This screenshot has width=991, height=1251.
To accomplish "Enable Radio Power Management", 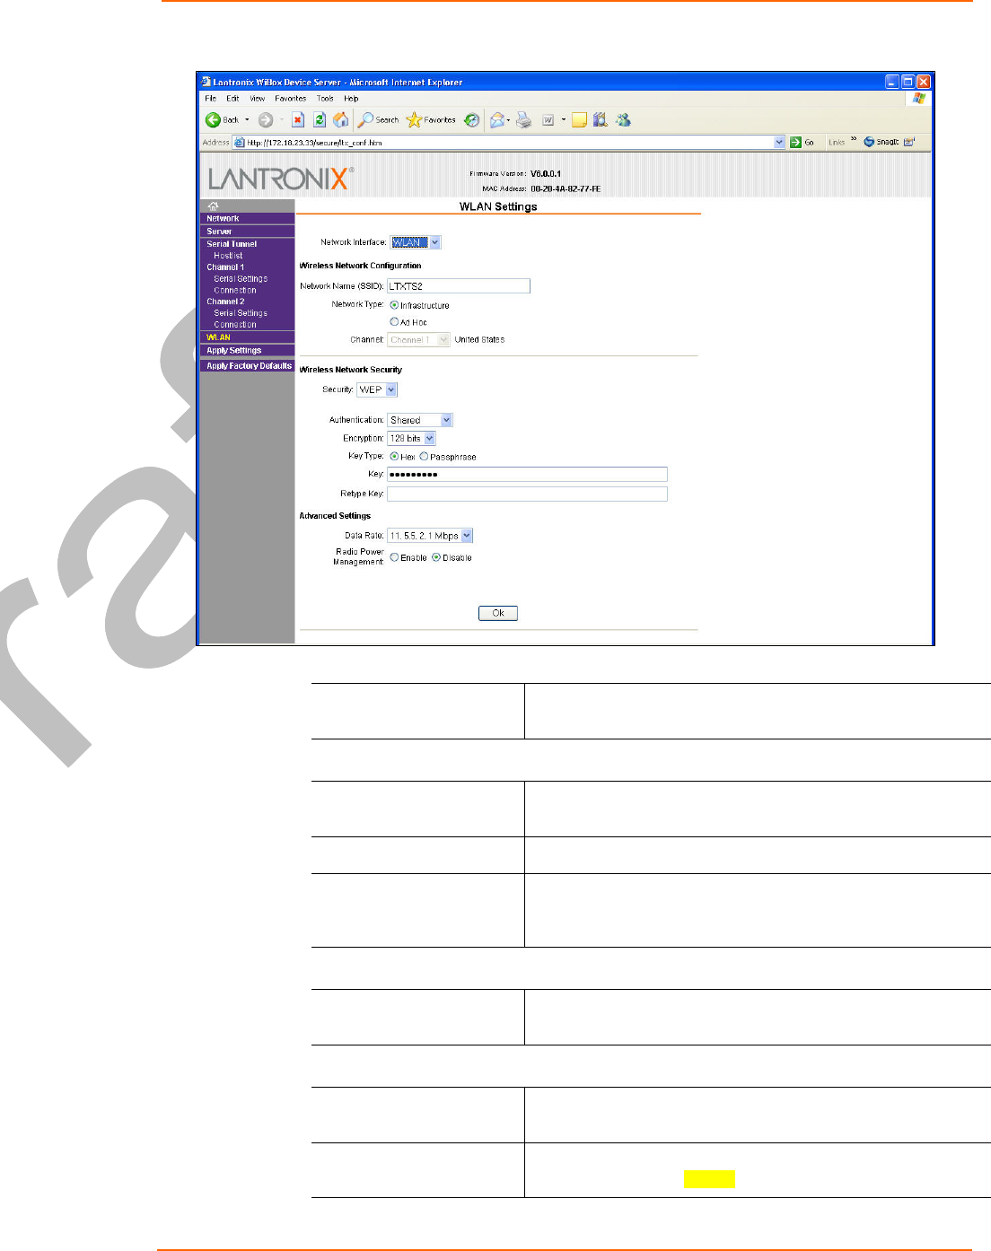I will (394, 557).
